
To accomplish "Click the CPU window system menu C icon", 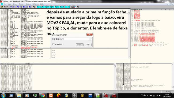I will tap(2, 4).
